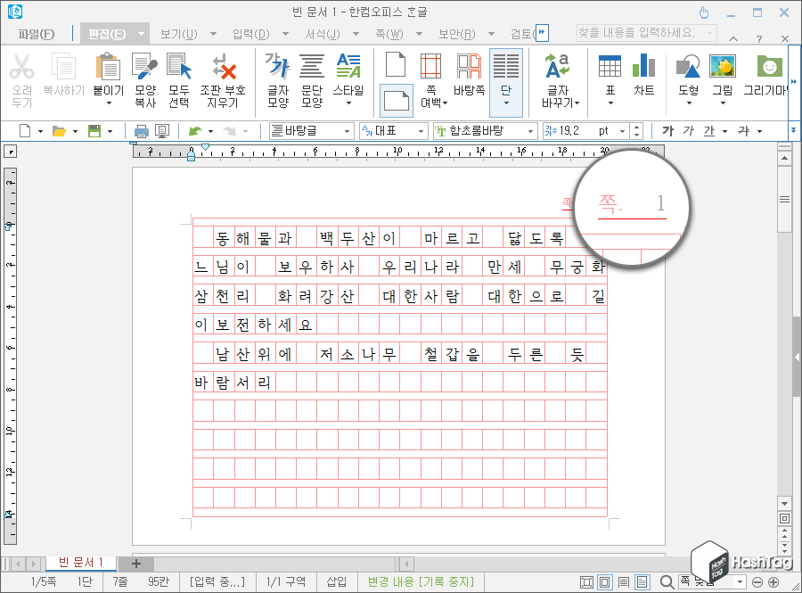
Task: Toggle page layout view in status bar
Action: 642,581
